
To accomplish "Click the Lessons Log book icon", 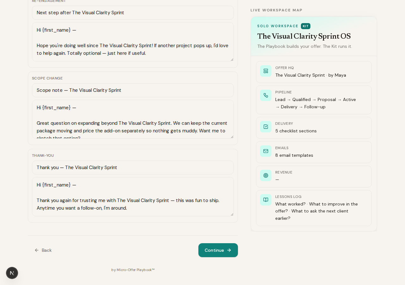I will pyautogui.click(x=266, y=200).
